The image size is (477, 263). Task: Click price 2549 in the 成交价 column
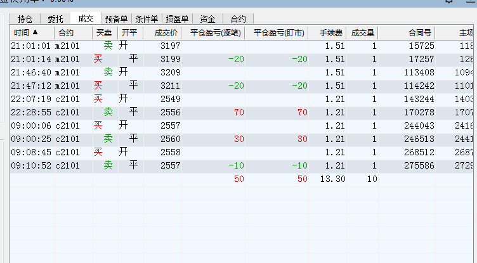click(171, 99)
